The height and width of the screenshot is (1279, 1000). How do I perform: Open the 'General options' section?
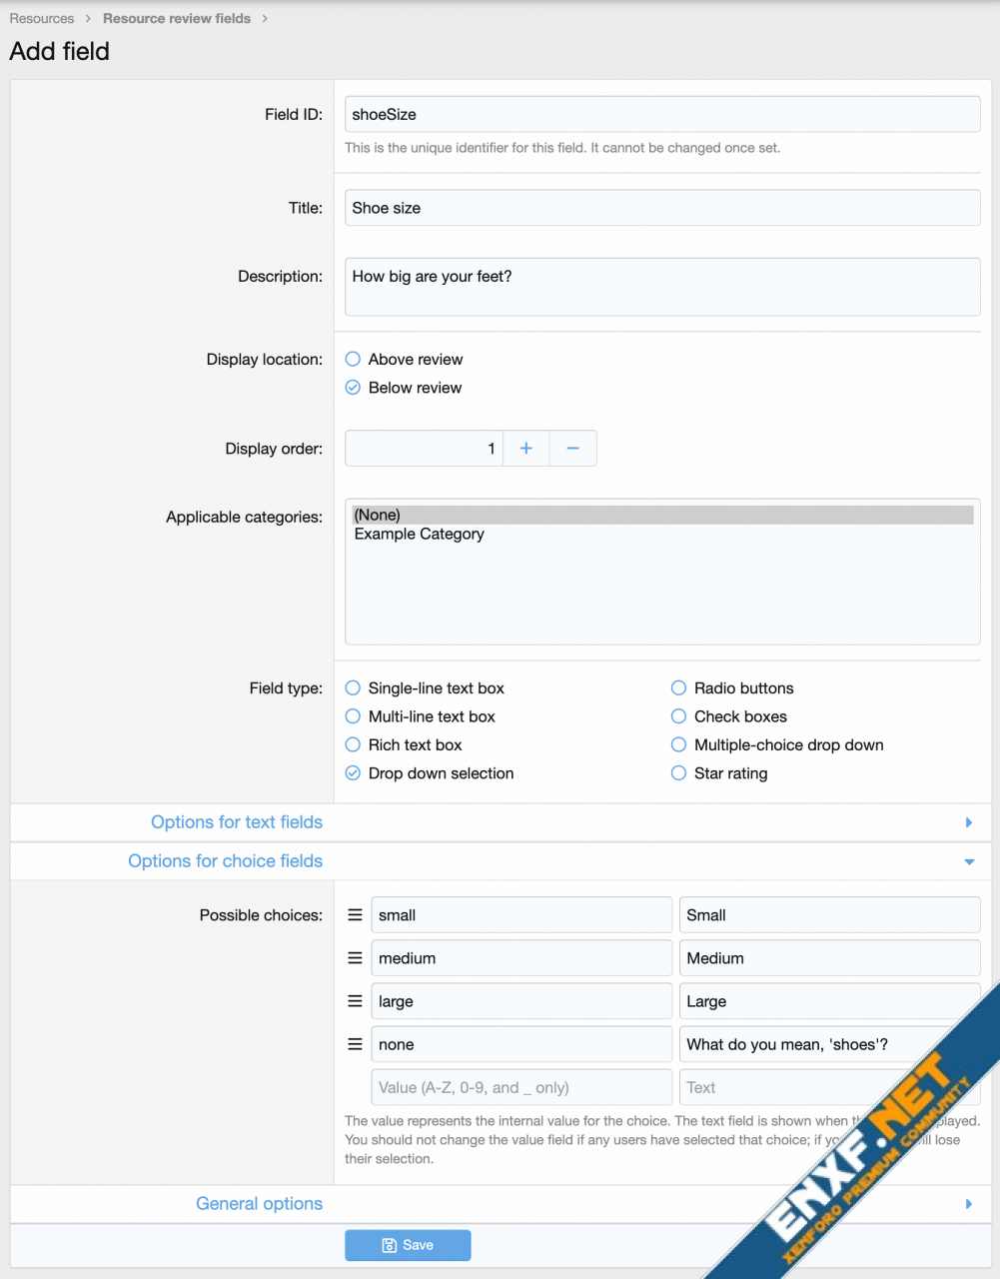259,1203
